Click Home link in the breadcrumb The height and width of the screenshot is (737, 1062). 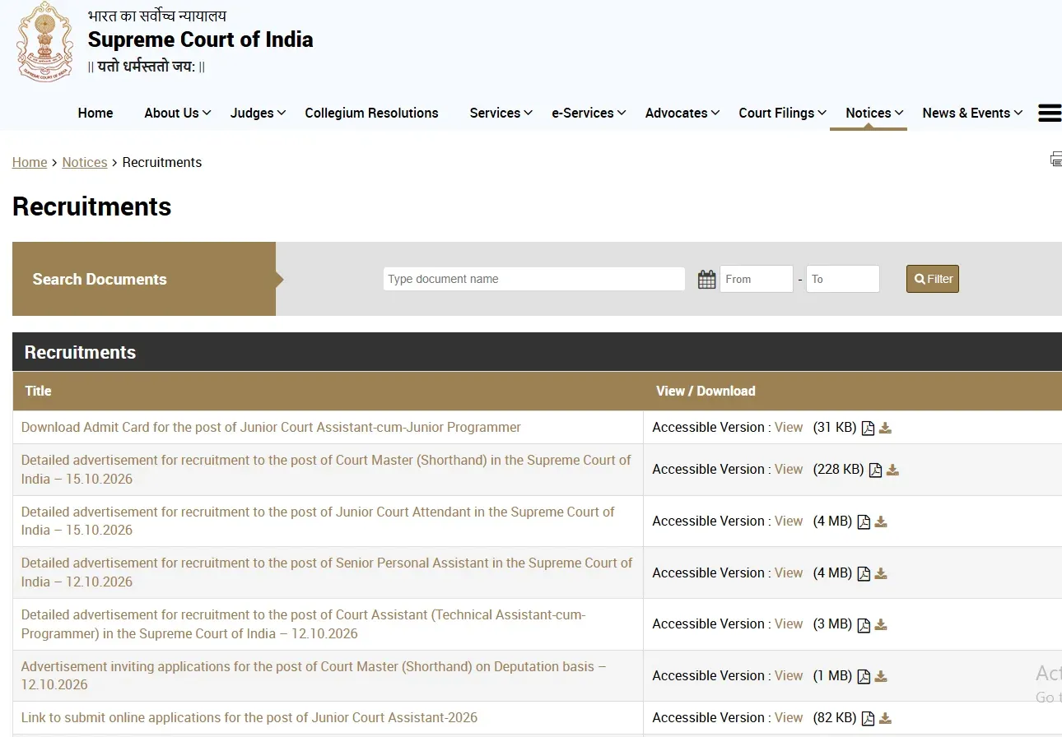30,162
